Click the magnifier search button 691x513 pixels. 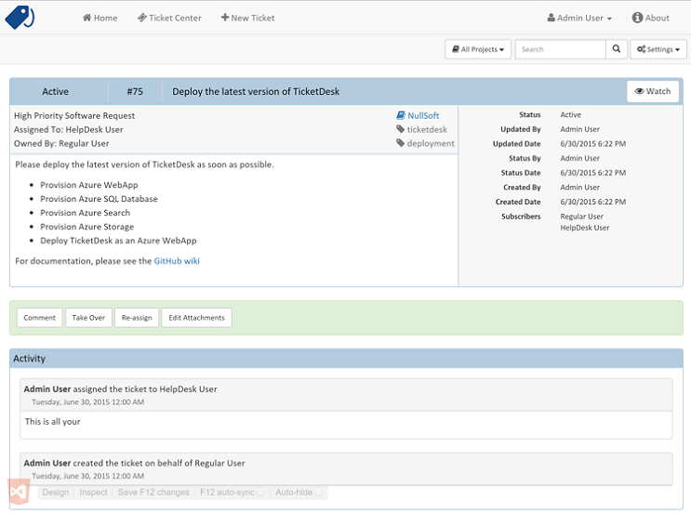(617, 49)
